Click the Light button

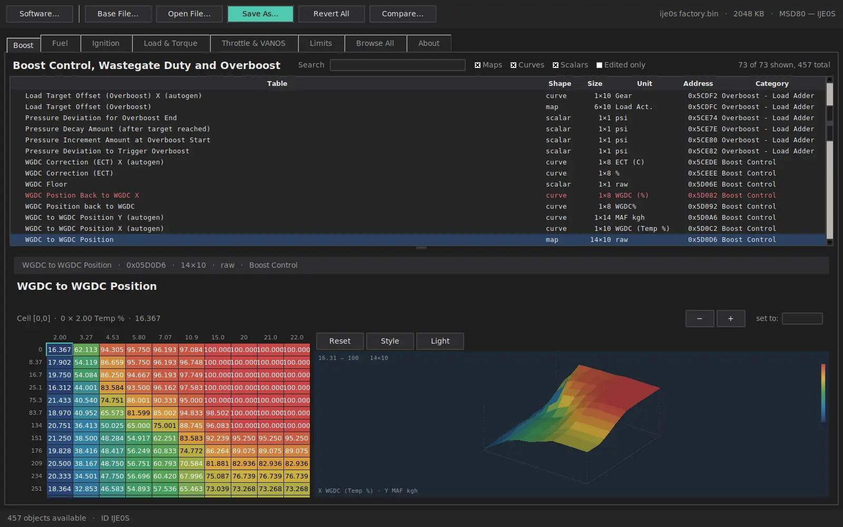click(x=440, y=341)
